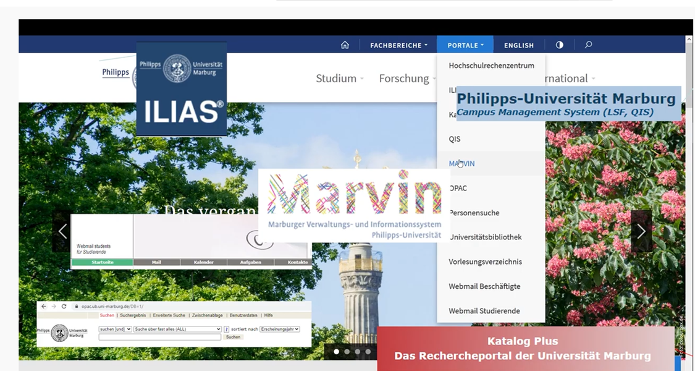Click the ILIAS logo tile

point(181,89)
